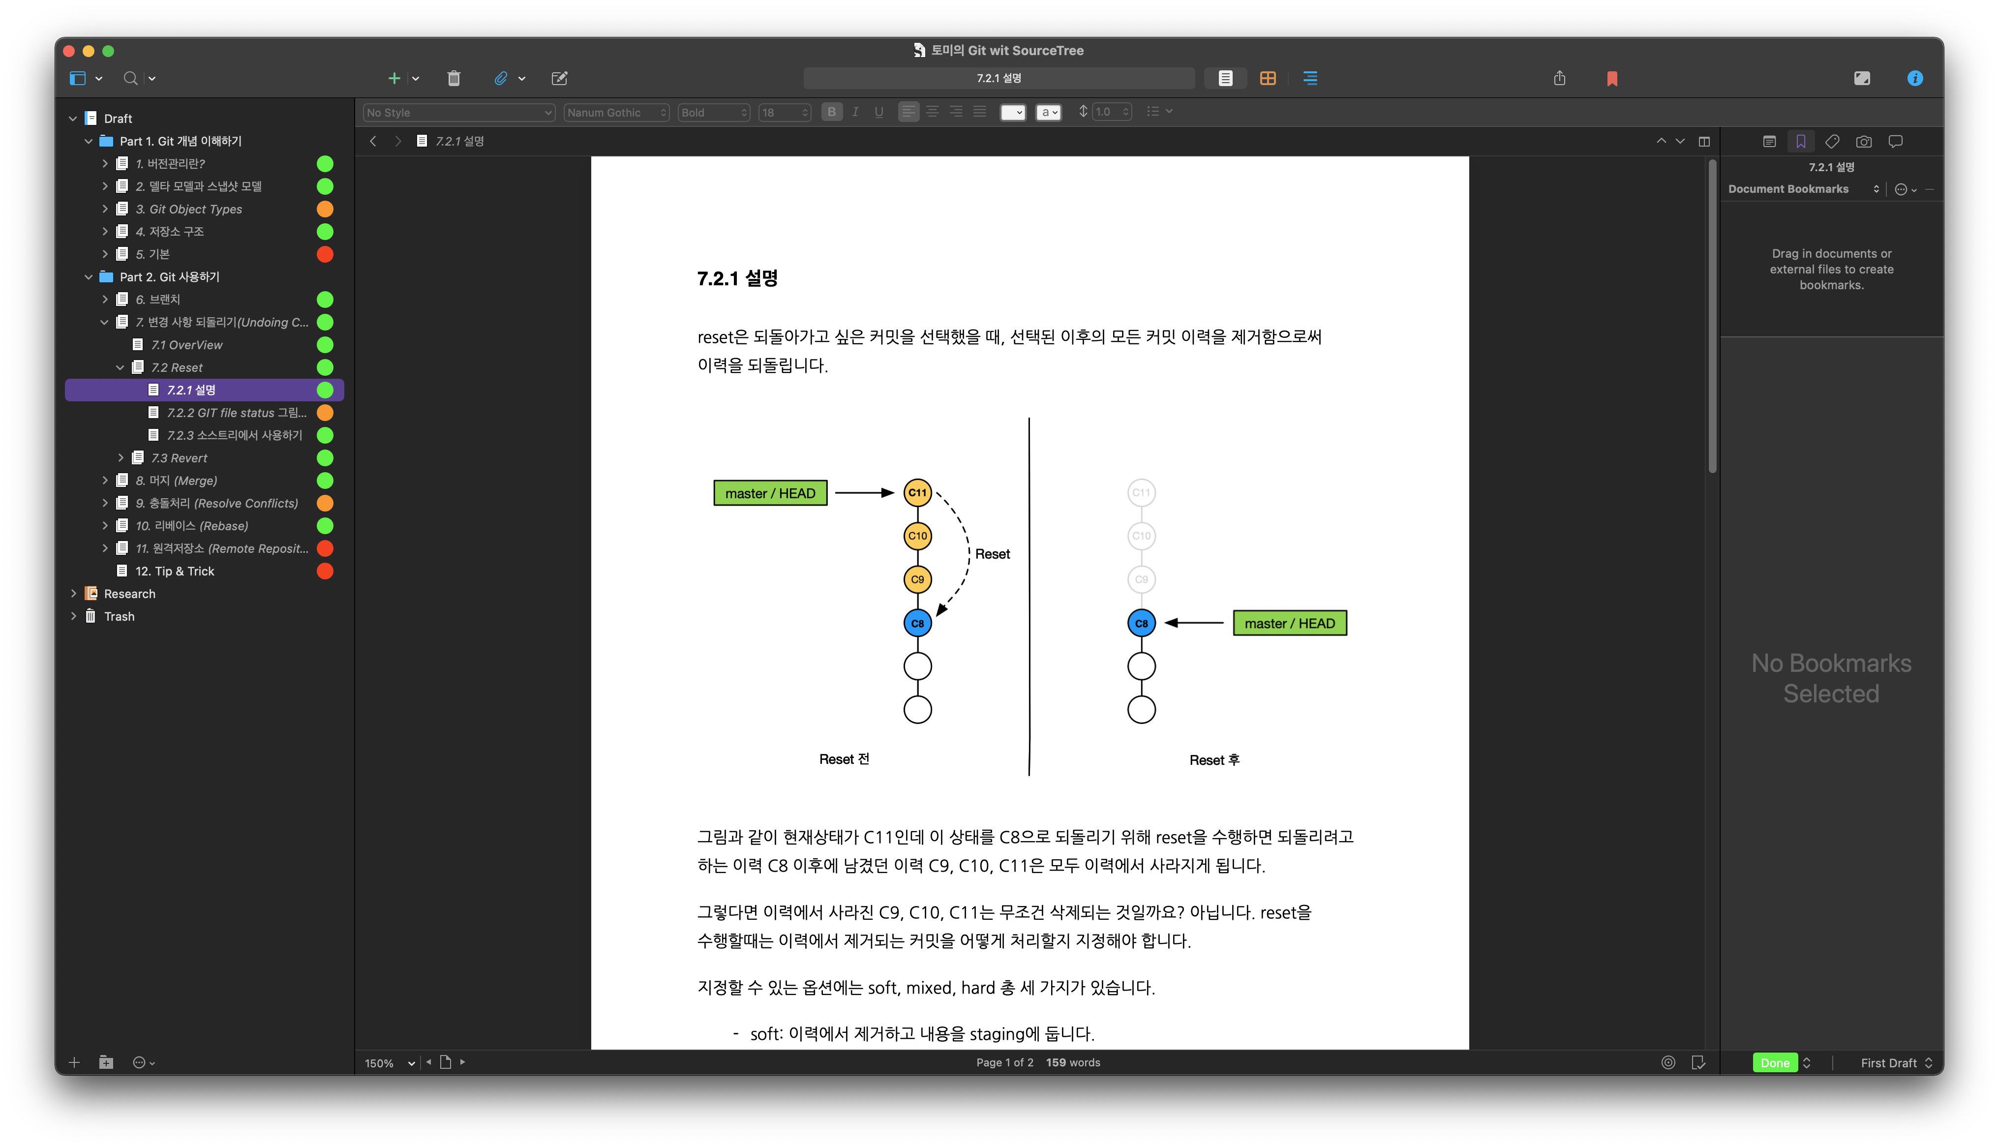Image resolution: width=1999 pixels, height=1148 pixels.
Task: Toggle the binder sidebar view icon
Action: click(77, 78)
